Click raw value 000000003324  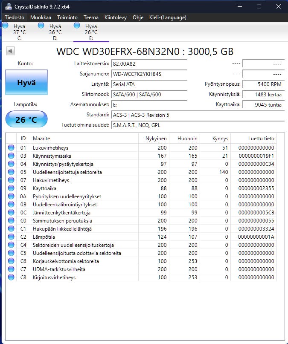256,229
